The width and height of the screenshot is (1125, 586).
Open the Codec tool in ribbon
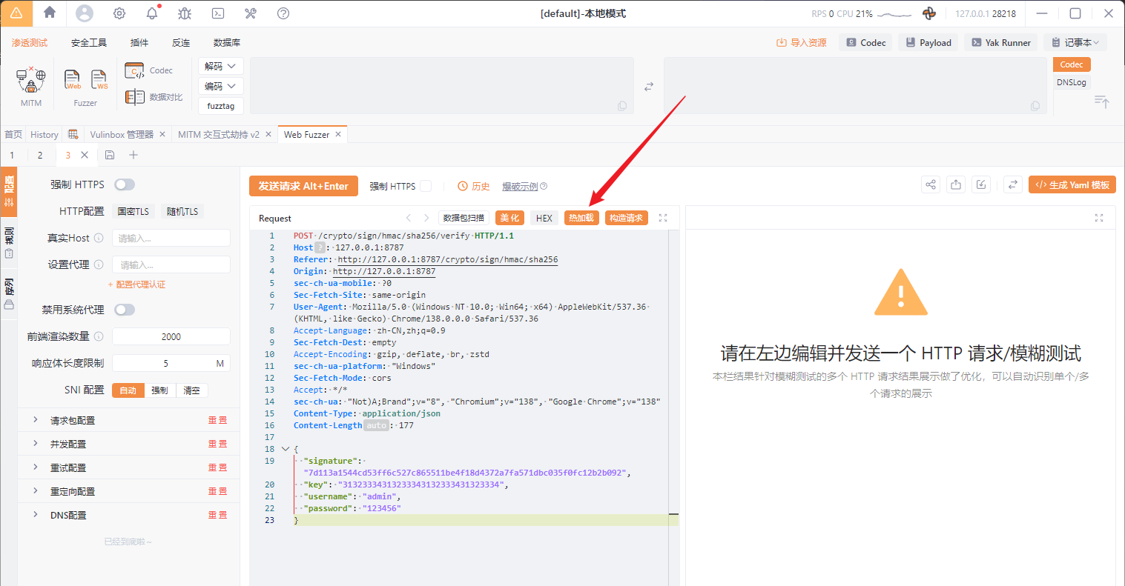(x=148, y=70)
